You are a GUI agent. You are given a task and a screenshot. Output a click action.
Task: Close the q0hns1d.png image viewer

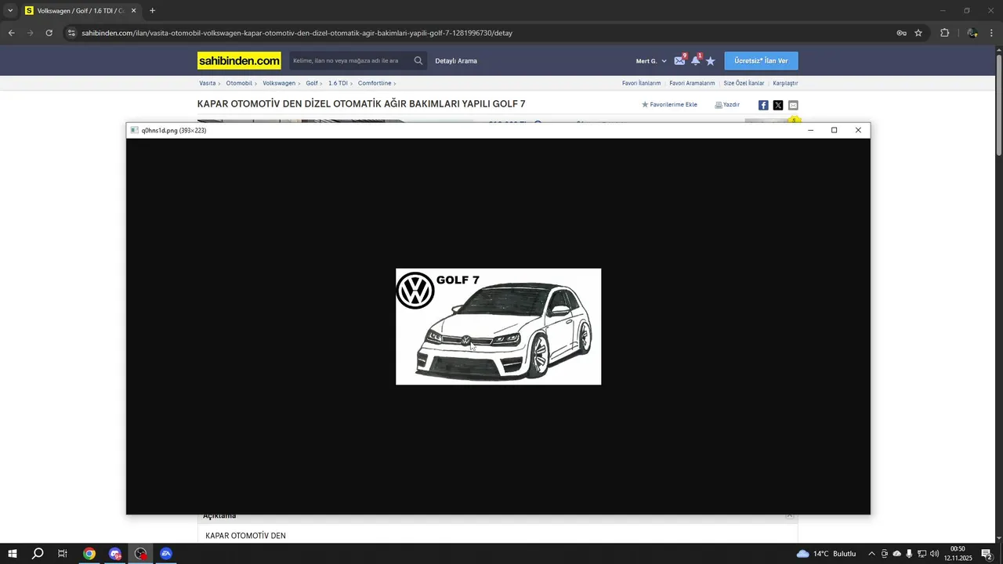858,130
